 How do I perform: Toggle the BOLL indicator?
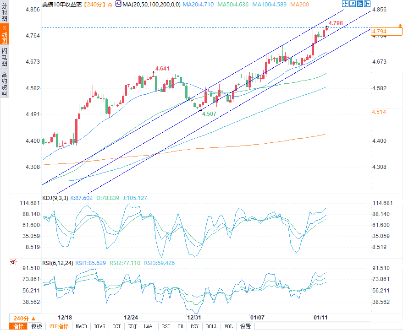[211, 326]
